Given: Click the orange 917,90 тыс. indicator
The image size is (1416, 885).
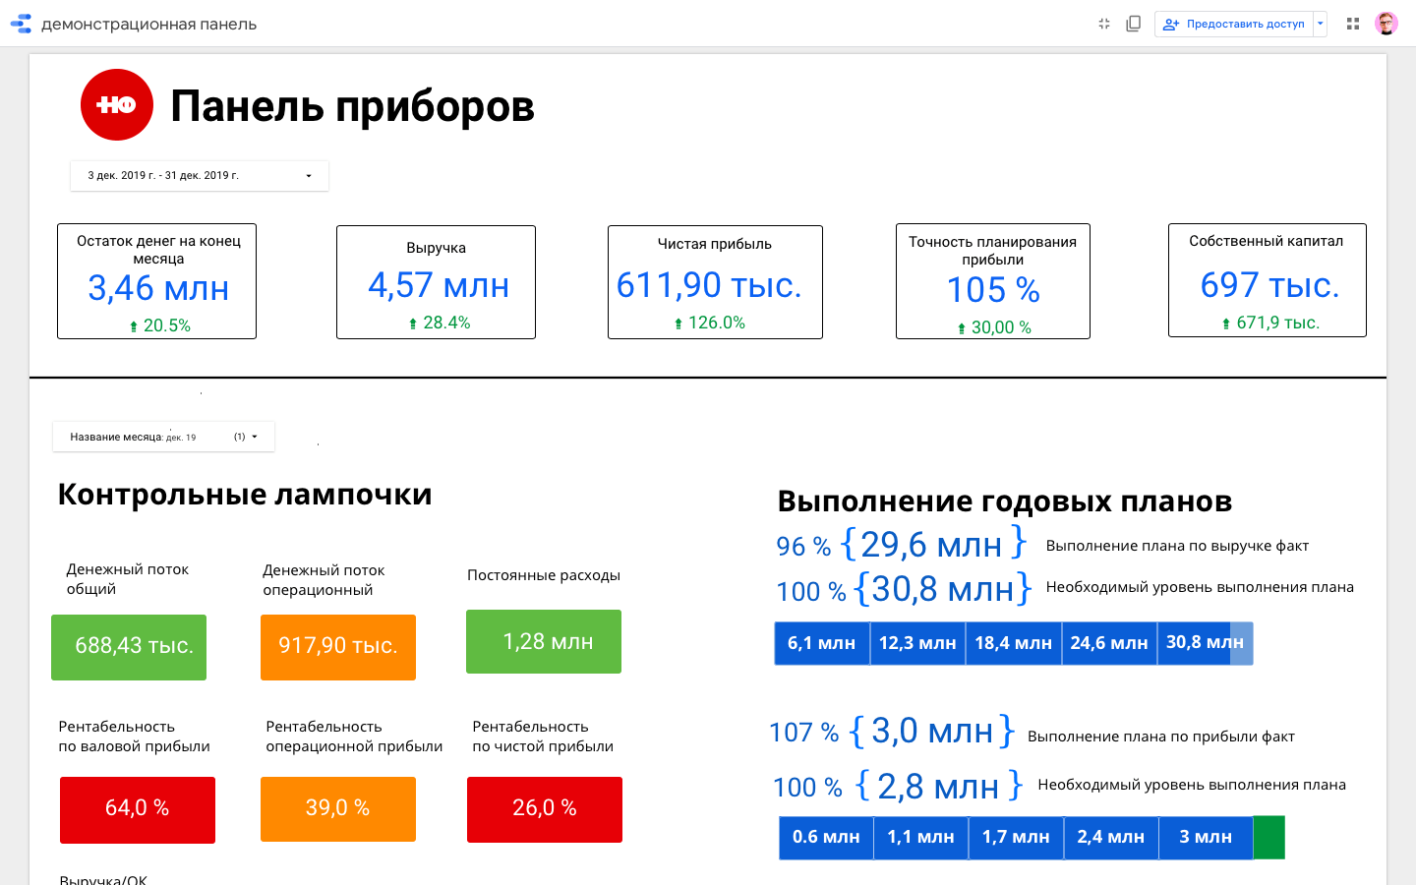Looking at the screenshot, I should point(338,647).
